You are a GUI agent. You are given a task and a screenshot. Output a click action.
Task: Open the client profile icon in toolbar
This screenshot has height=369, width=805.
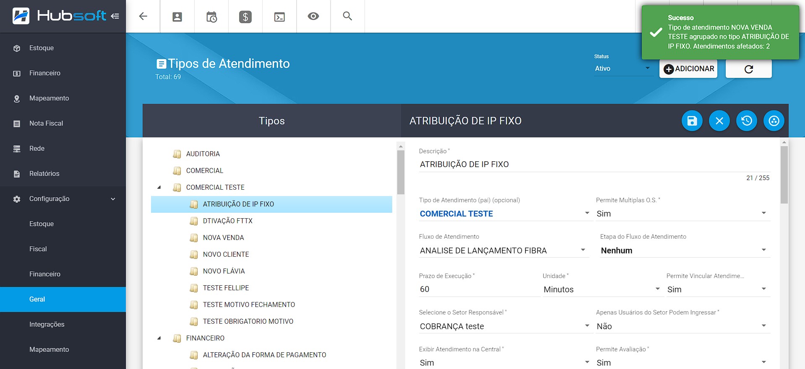[x=177, y=17]
